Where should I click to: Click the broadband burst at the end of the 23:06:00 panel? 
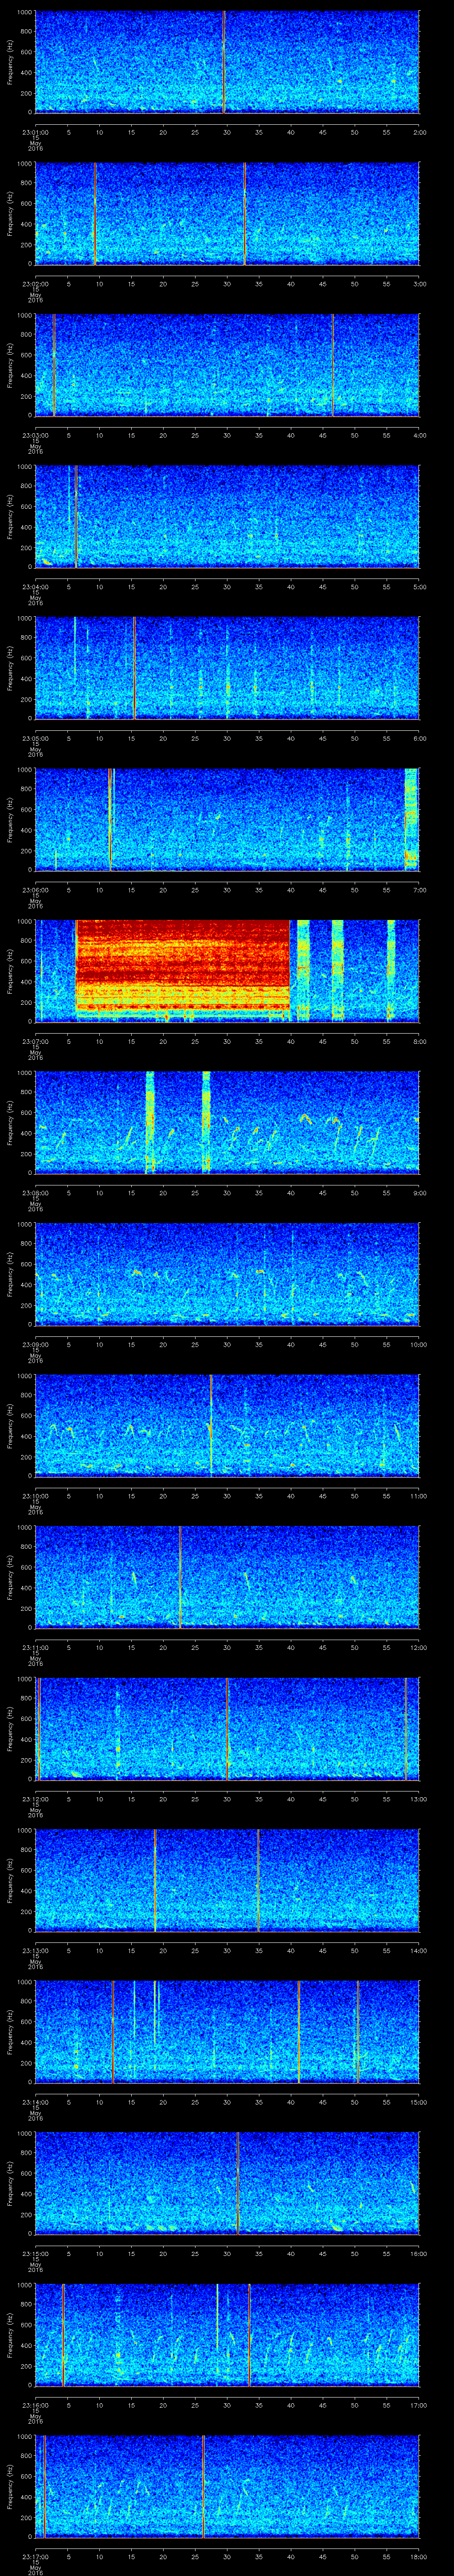[410, 818]
